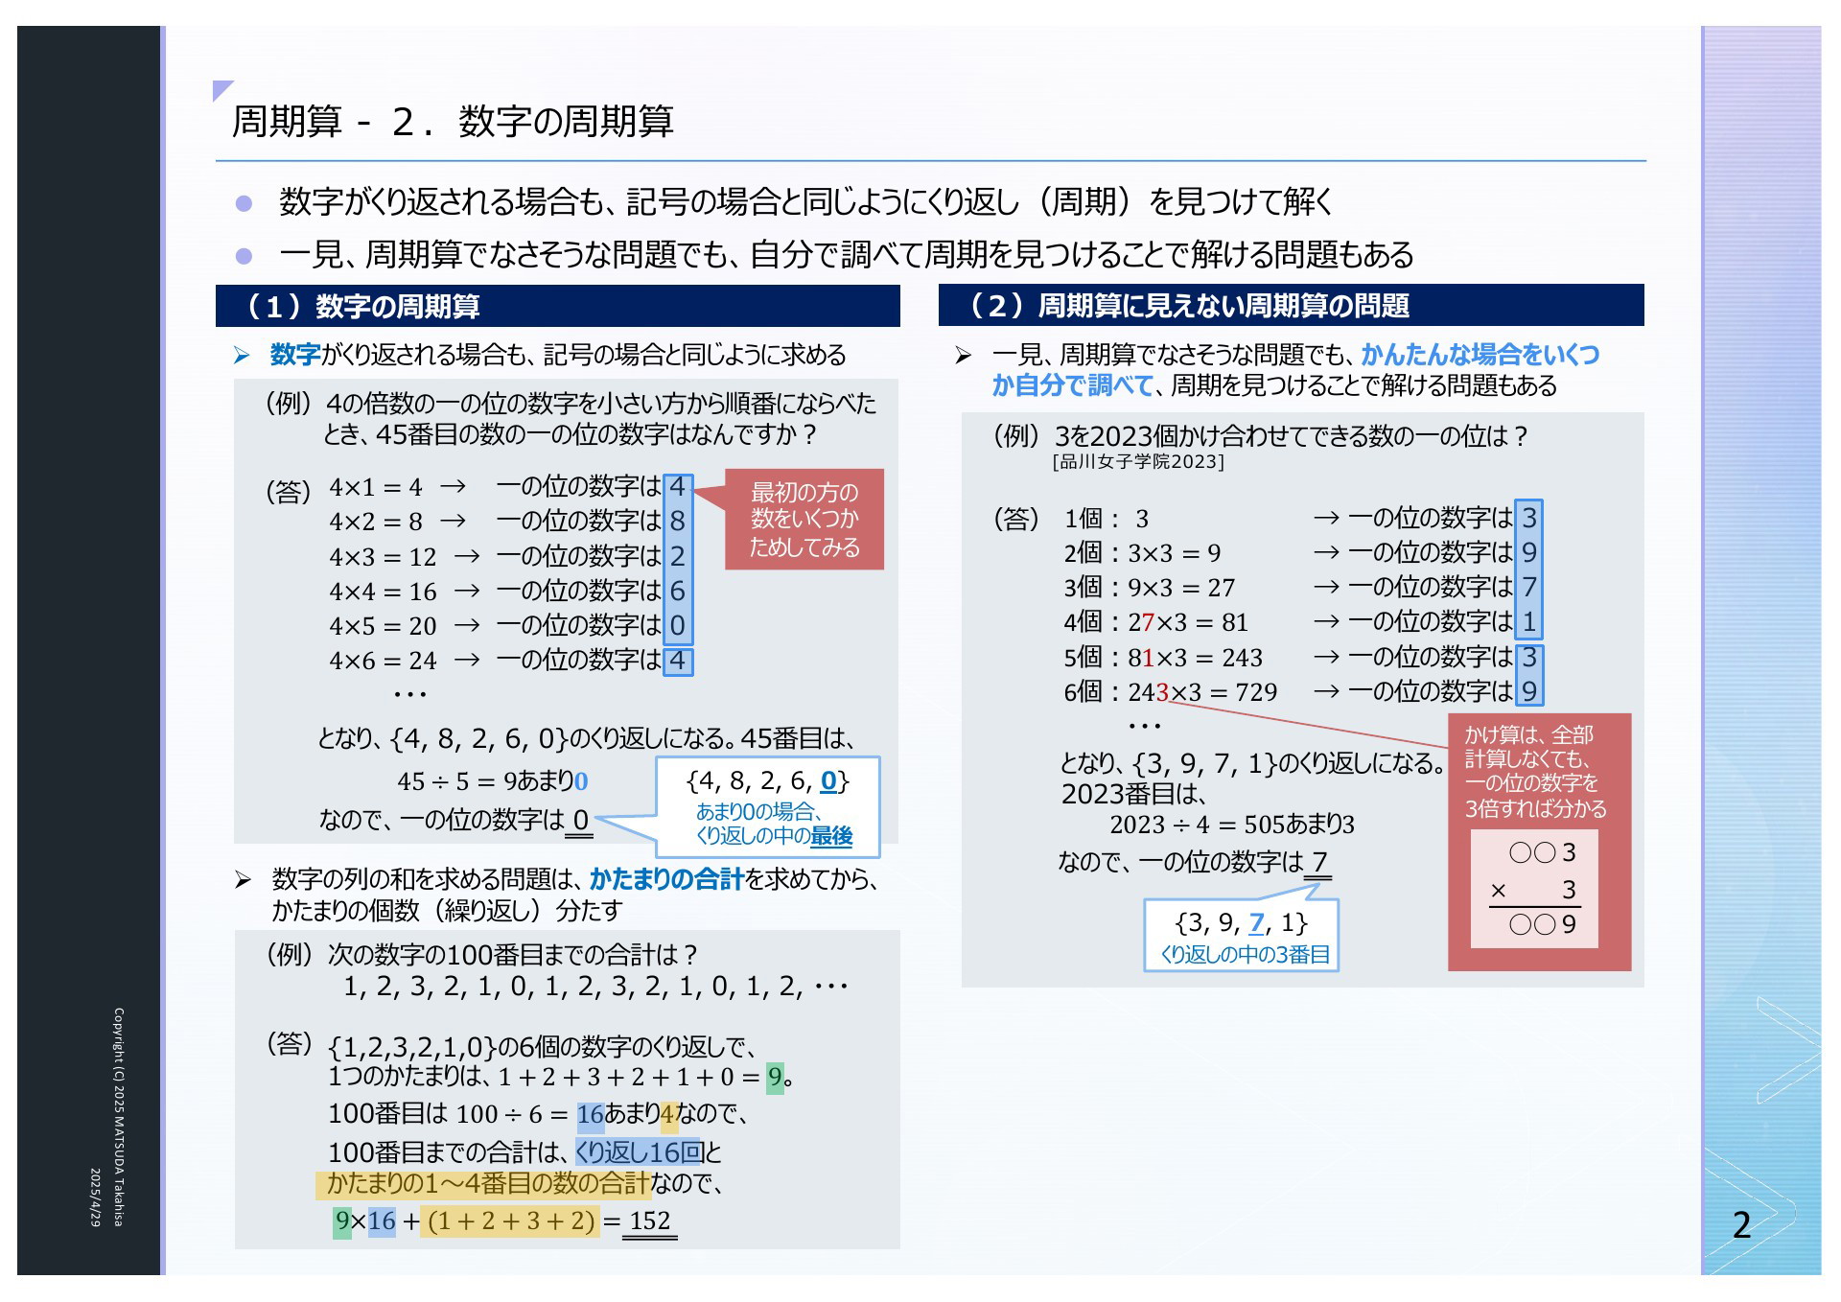Image resolution: width=1841 pixels, height=1302 pixels.
Task: Click the final answer 152
Action: point(650,1221)
